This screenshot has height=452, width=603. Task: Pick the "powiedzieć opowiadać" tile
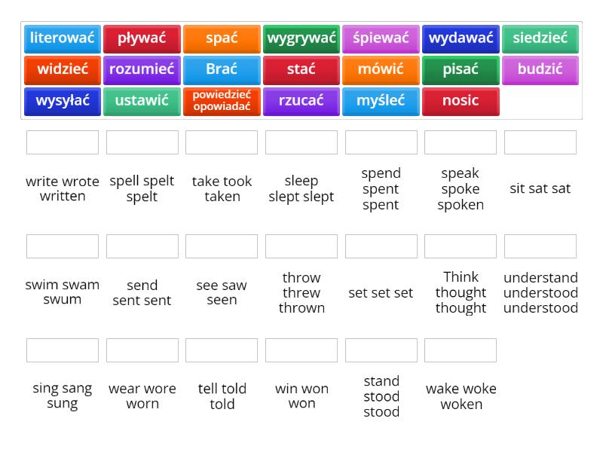222,101
